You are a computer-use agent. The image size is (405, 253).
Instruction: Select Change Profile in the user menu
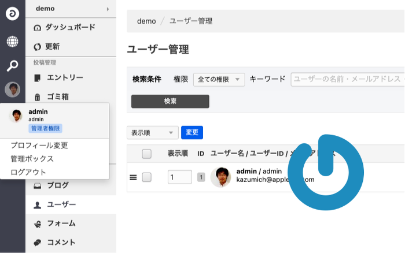39,145
